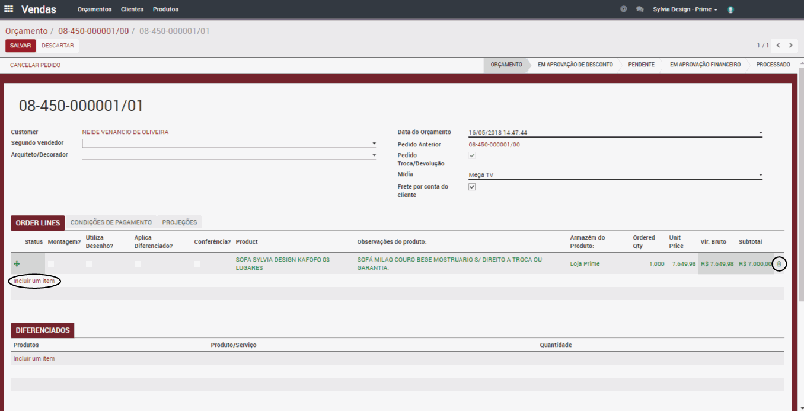The height and width of the screenshot is (411, 804).
Task: Click Vlr. Bruto R$ 7.649,98 cell
Action: [717, 264]
